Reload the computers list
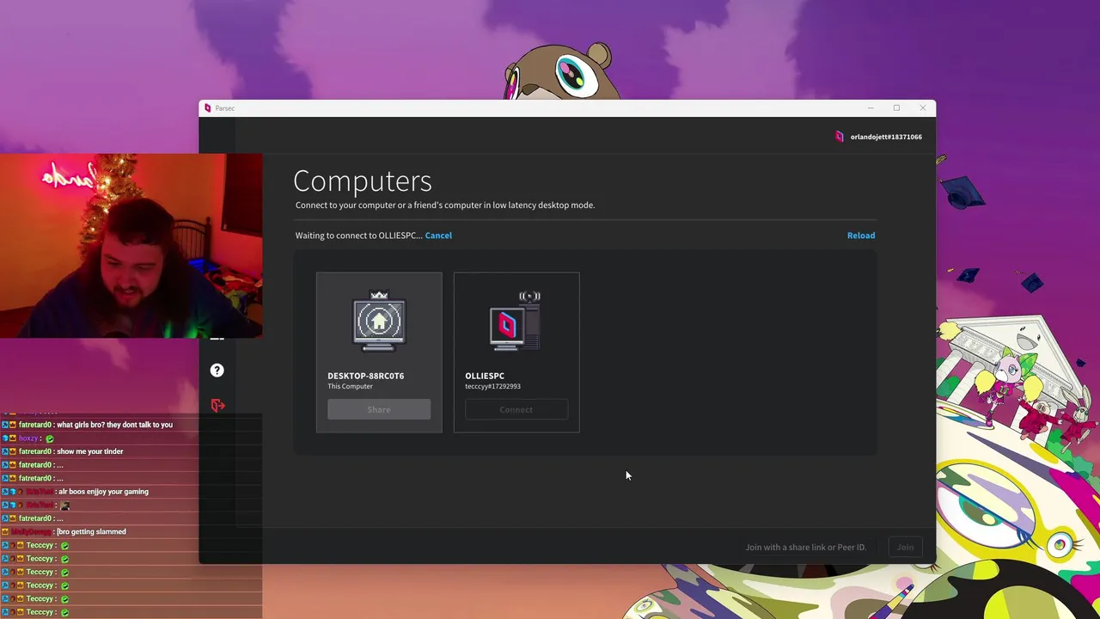The image size is (1100, 619). click(861, 236)
